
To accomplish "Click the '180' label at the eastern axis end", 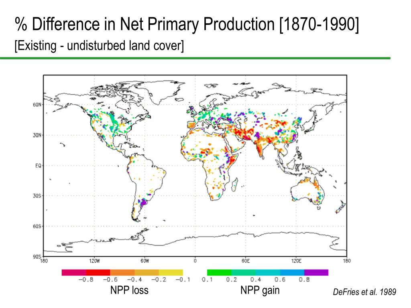I will click(346, 261).
